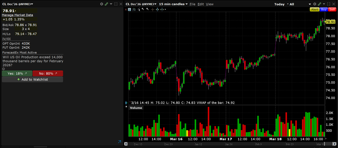Add contract to Watchlist
Viewport: 338px width, 148px height.
pyautogui.click(x=32, y=80)
